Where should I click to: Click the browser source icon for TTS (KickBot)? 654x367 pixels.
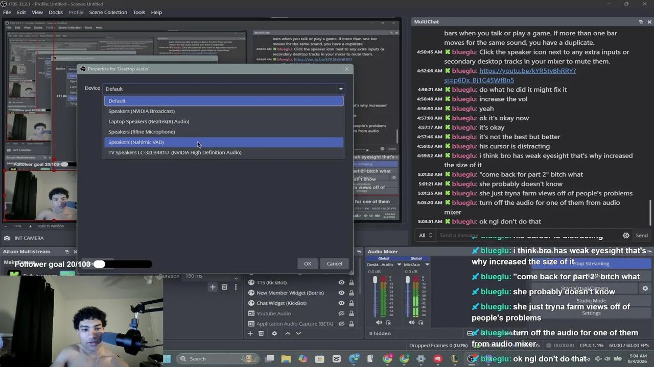point(251,282)
